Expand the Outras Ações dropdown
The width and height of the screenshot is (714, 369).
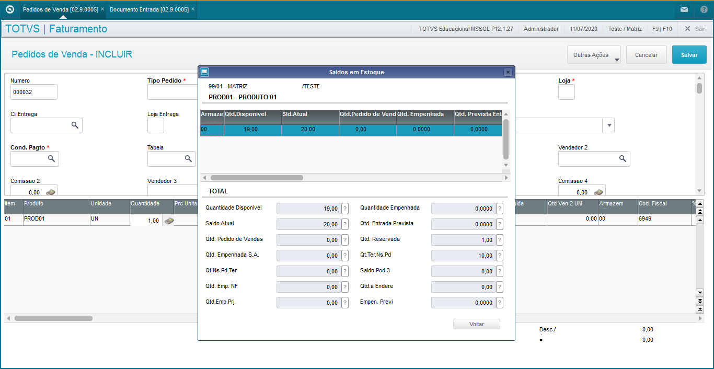[594, 55]
